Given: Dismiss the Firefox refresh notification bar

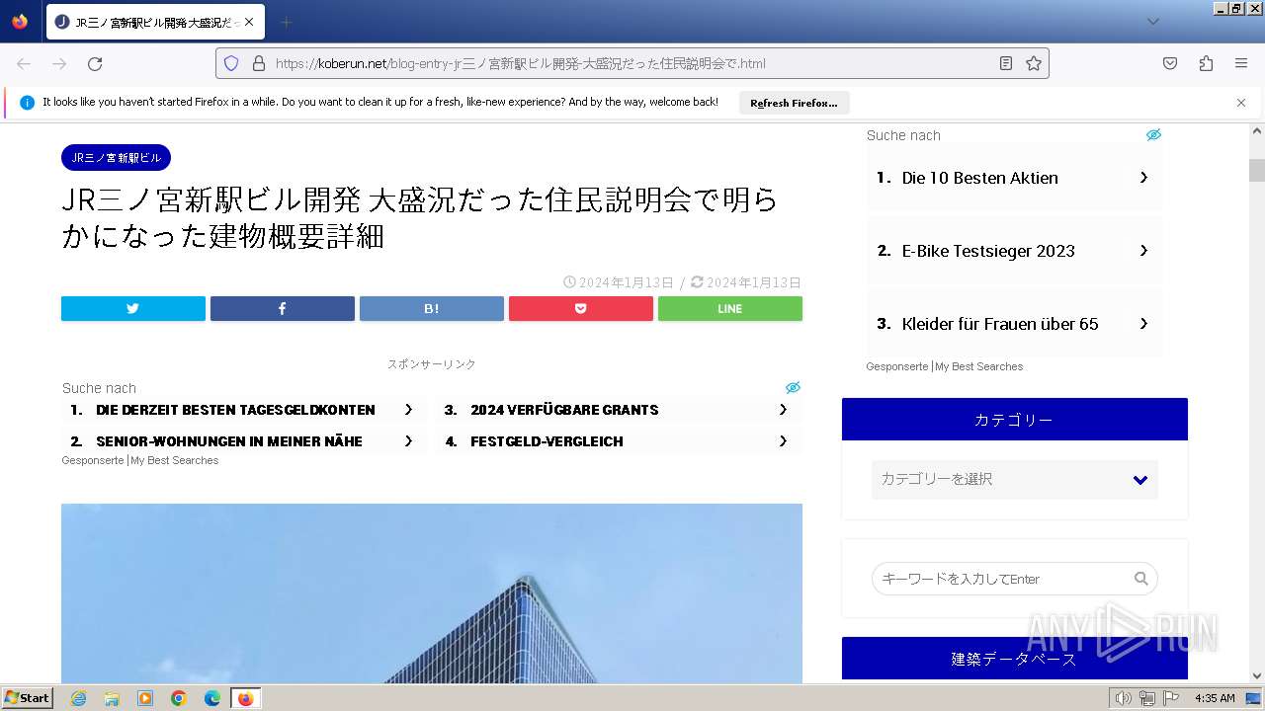Looking at the screenshot, I should click(x=1241, y=103).
